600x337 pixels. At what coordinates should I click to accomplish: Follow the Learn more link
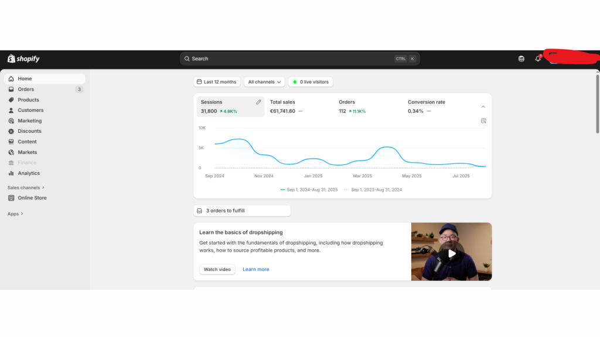click(x=255, y=270)
